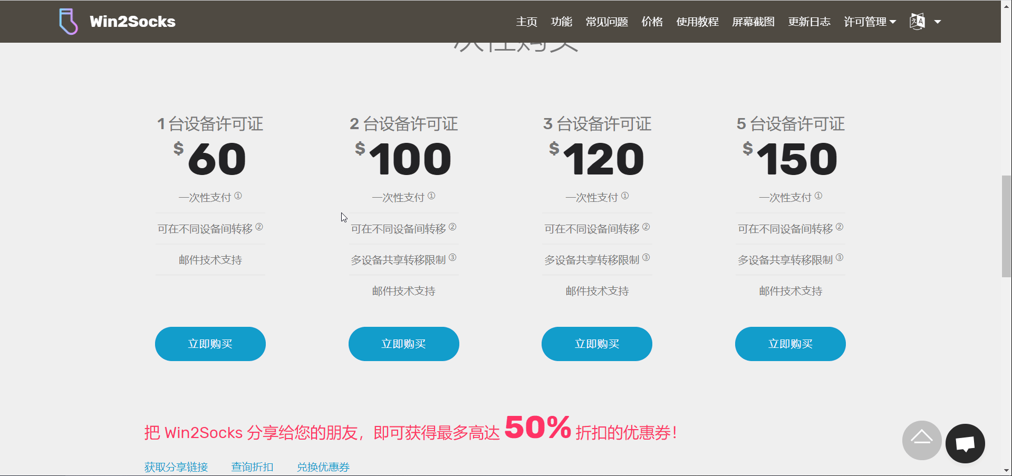Screen dimensions: 1012x476
Task: Select 使用教程 in navigation bar
Action: [697, 22]
